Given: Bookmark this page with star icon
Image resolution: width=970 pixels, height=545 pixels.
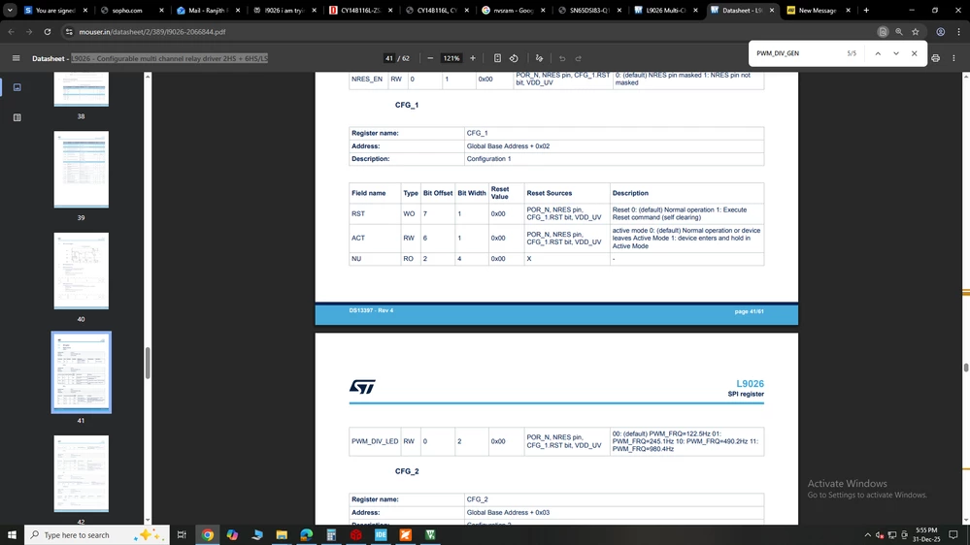Looking at the screenshot, I should (916, 31).
